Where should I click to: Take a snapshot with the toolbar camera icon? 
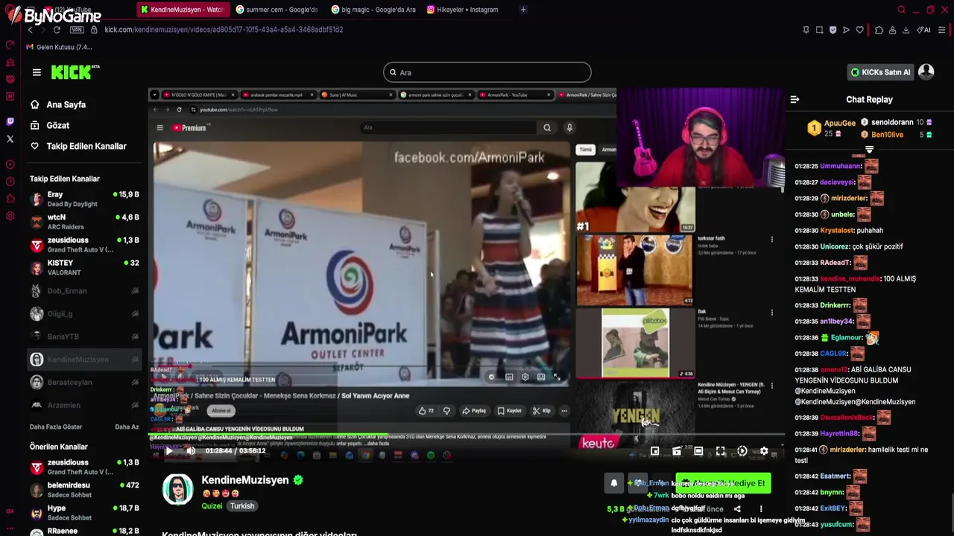pyautogui.click(x=819, y=30)
